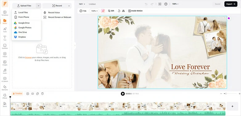Viewport: 241px width, 116px height.
Task: Open the 16:9 aspect ratio dropdown
Action: tap(82, 4)
